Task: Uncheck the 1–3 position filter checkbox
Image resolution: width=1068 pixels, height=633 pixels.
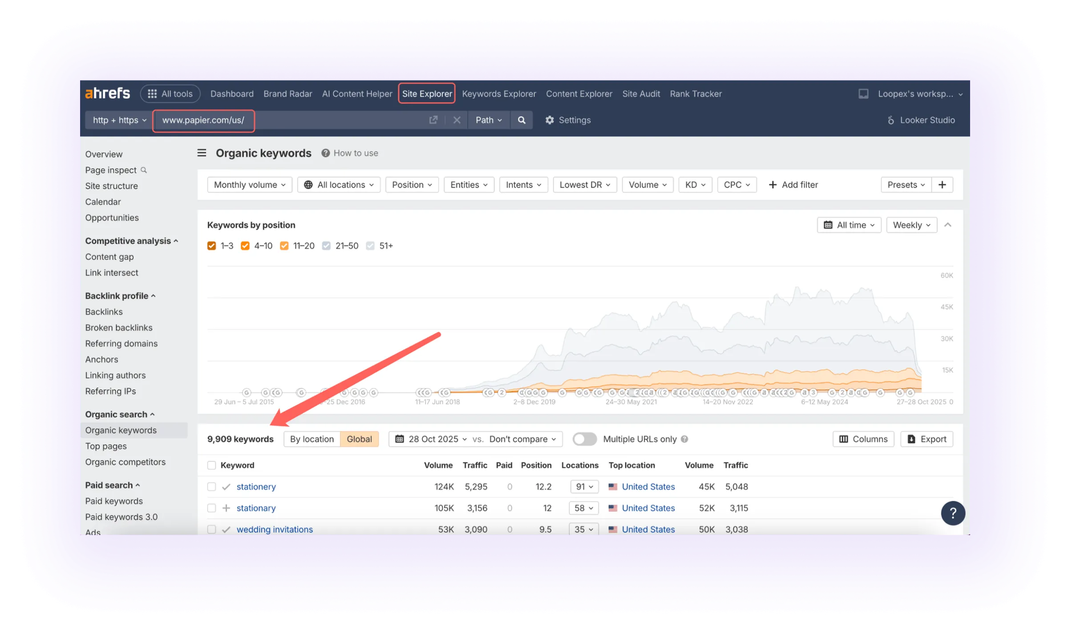Action: point(212,245)
